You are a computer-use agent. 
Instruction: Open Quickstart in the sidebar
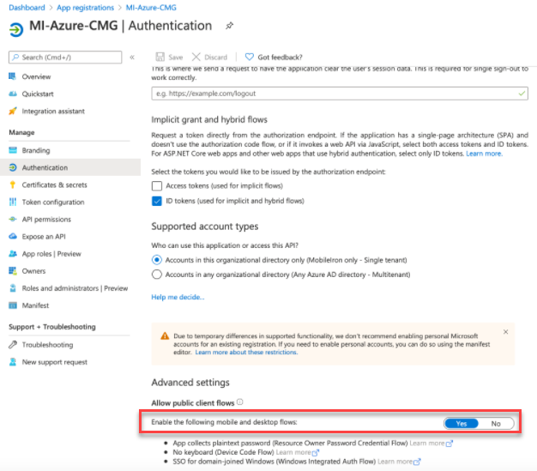[x=38, y=94]
